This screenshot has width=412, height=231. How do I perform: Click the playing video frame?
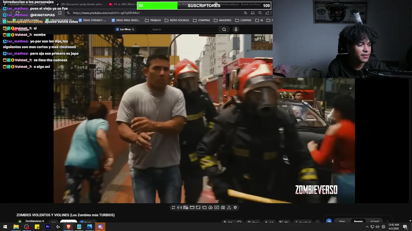pos(204,119)
